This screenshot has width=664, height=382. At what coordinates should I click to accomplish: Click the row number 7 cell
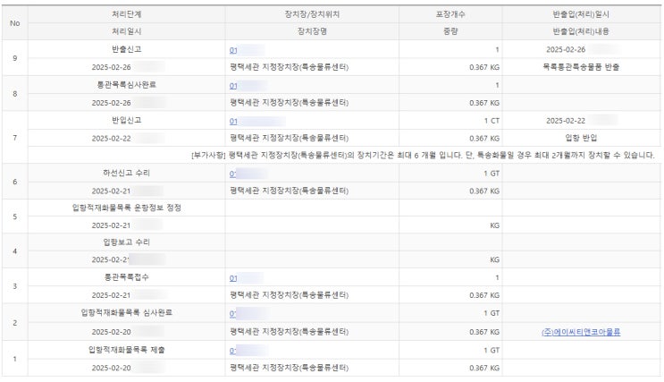click(15, 138)
